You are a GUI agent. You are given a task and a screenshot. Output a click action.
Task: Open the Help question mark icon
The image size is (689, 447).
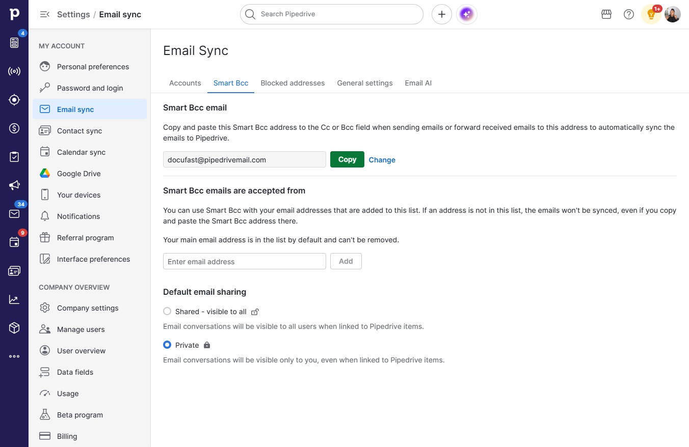(x=629, y=14)
